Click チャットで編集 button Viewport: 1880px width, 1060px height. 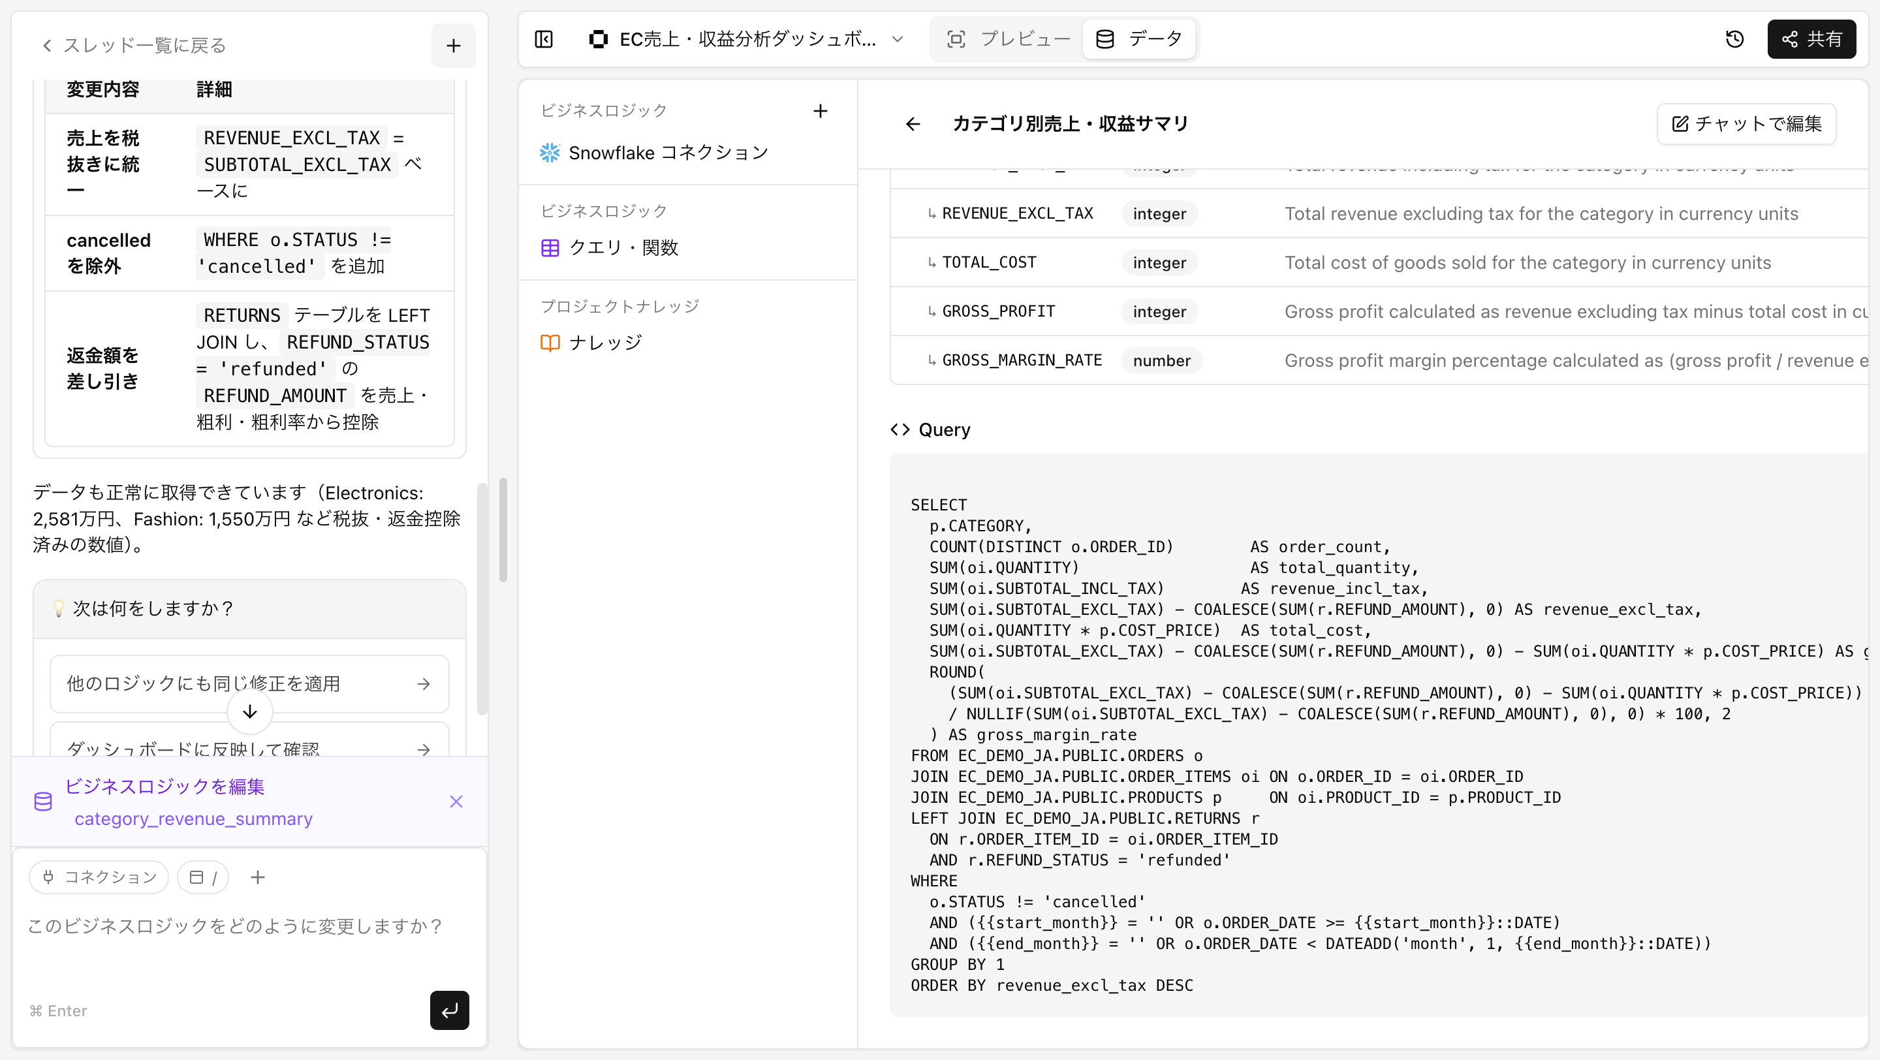(1746, 124)
